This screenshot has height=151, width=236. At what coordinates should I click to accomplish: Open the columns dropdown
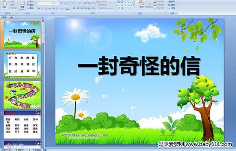93,8
